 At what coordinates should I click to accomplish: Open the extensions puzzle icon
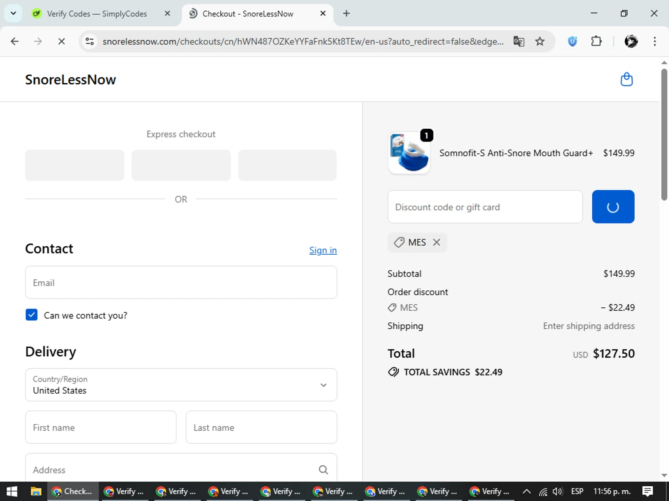[596, 41]
